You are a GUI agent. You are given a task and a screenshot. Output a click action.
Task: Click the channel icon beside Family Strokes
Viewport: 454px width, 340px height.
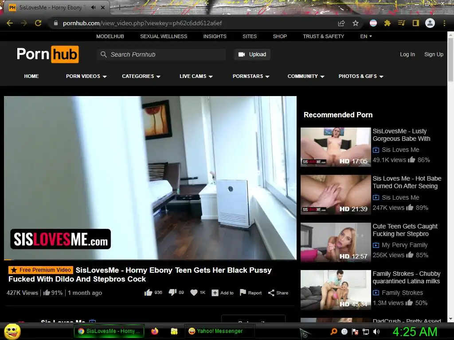click(376, 293)
